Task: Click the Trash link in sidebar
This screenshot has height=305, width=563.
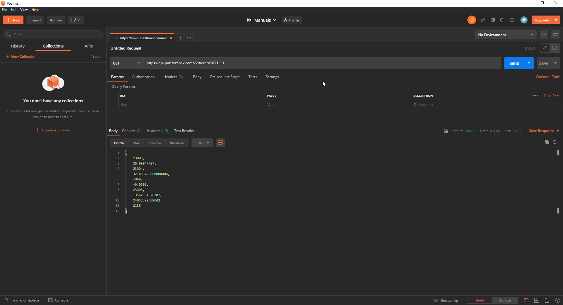Action: pos(96,56)
